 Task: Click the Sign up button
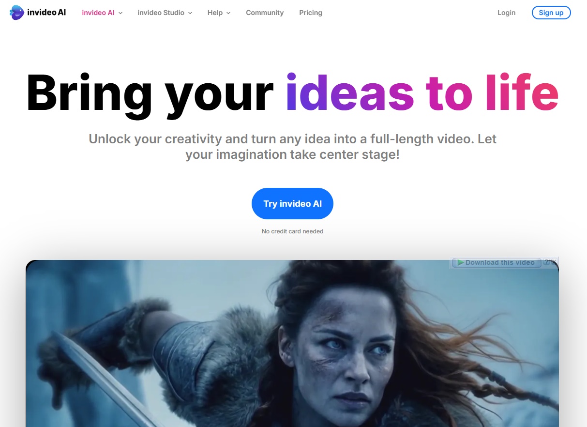tap(551, 13)
